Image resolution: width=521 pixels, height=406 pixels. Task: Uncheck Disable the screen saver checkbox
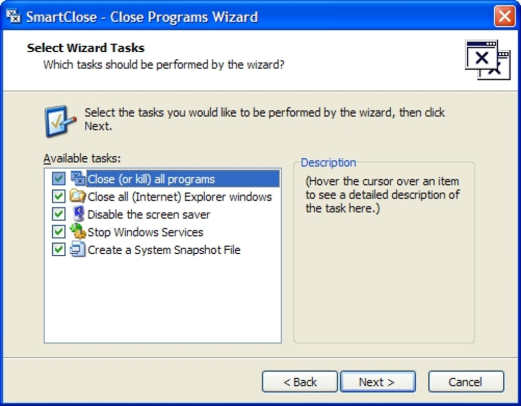(x=58, y=214)
